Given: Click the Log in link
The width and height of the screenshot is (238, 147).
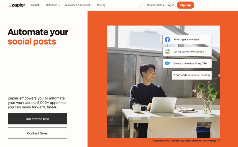Looking at the screenshot, I should [x=170, y=5].
